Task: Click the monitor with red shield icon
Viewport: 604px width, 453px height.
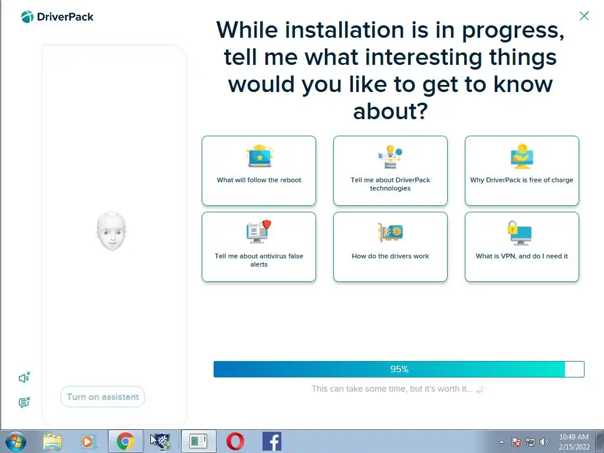Action: [259, 231]
